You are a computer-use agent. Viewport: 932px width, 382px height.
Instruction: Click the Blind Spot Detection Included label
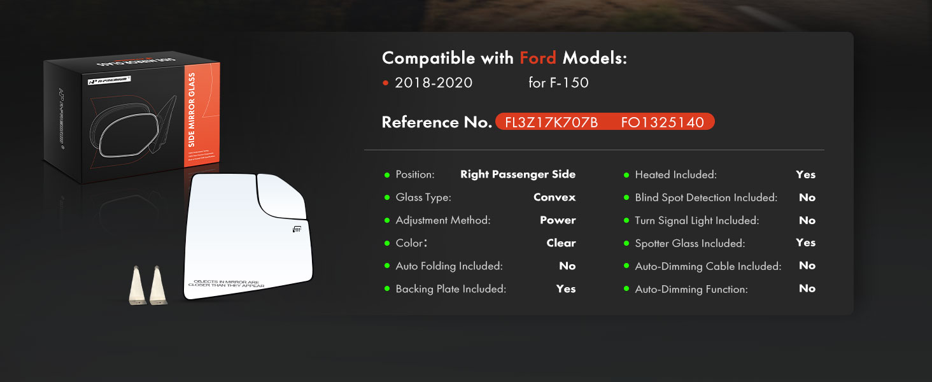click(x=706, y=197)
